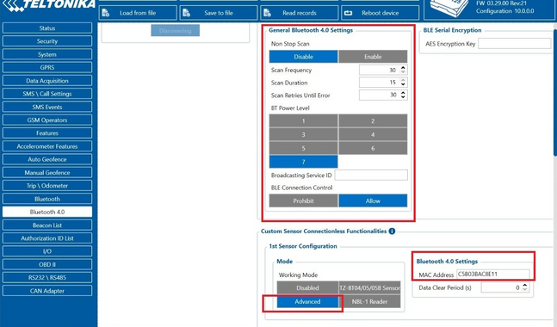Screen dimensions: 557x327
Task: Increase Scan Frequency with the up arrow
Action: 403,67
